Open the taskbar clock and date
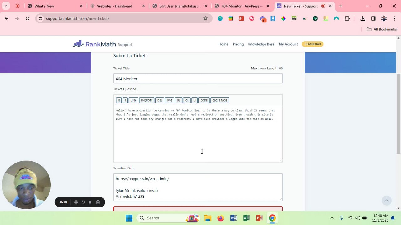This screenshot has height=225, width=401. 380,218
